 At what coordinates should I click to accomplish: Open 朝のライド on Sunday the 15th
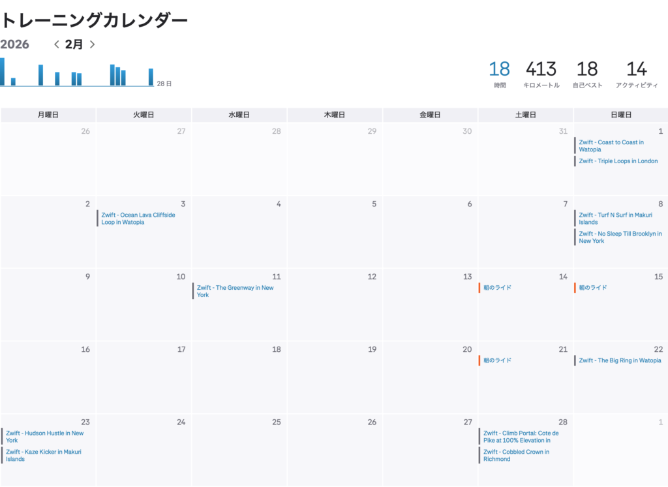592,288
